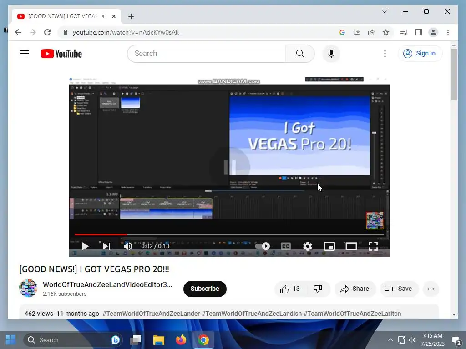Go to the YouTube home logo
Viewport: 466px width, 349px height.
[61, 54]
